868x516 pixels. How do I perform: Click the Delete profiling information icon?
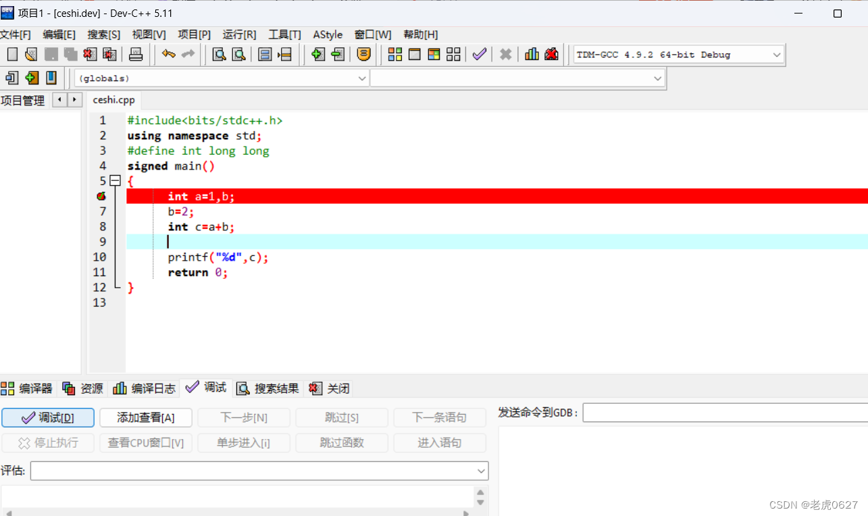[551, 55]
